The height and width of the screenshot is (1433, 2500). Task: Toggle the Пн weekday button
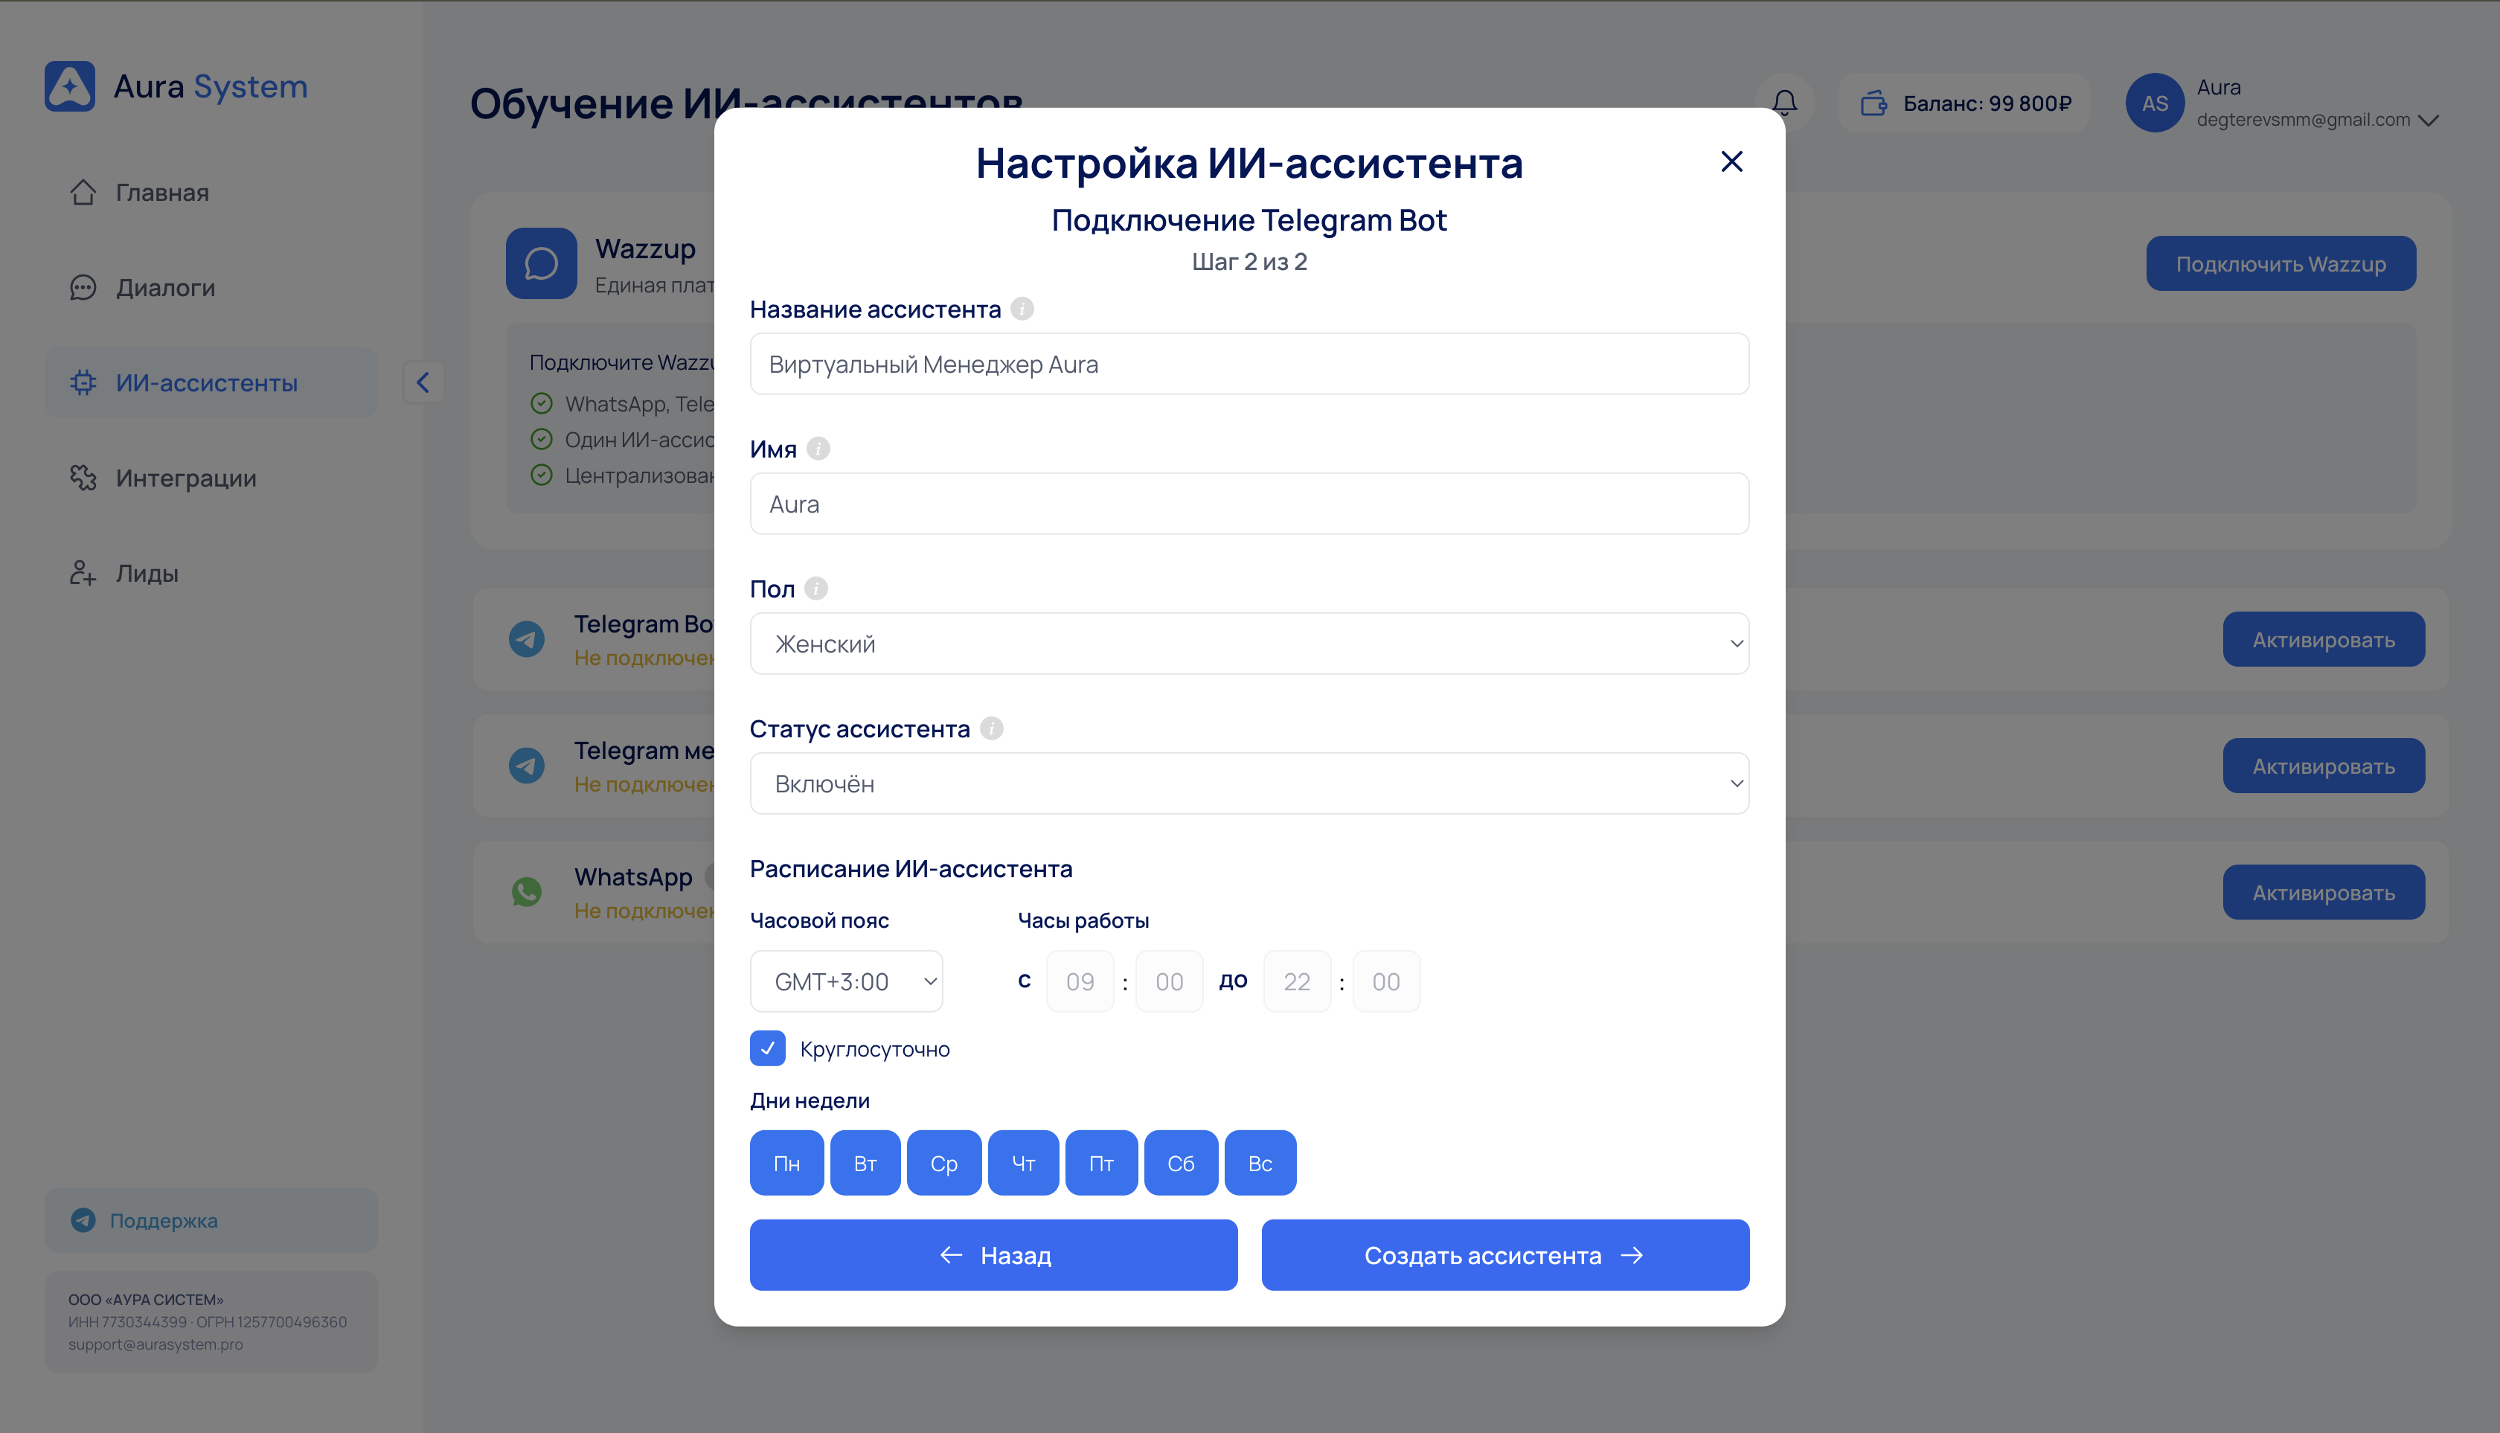(x=786, y=1162)
